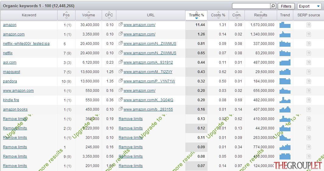Click the URL column header
This screenshot has width=324, height=171.
(151, 15)
